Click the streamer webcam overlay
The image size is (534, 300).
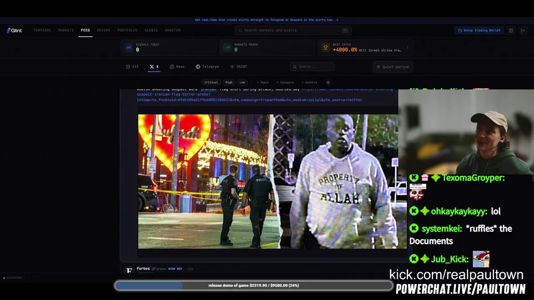tap(466, 132)
